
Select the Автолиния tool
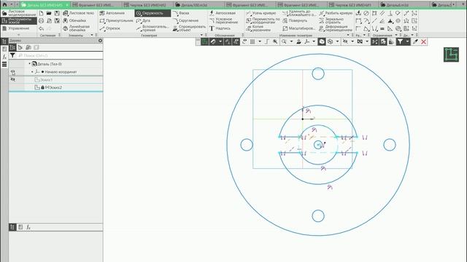pos(112,13)
